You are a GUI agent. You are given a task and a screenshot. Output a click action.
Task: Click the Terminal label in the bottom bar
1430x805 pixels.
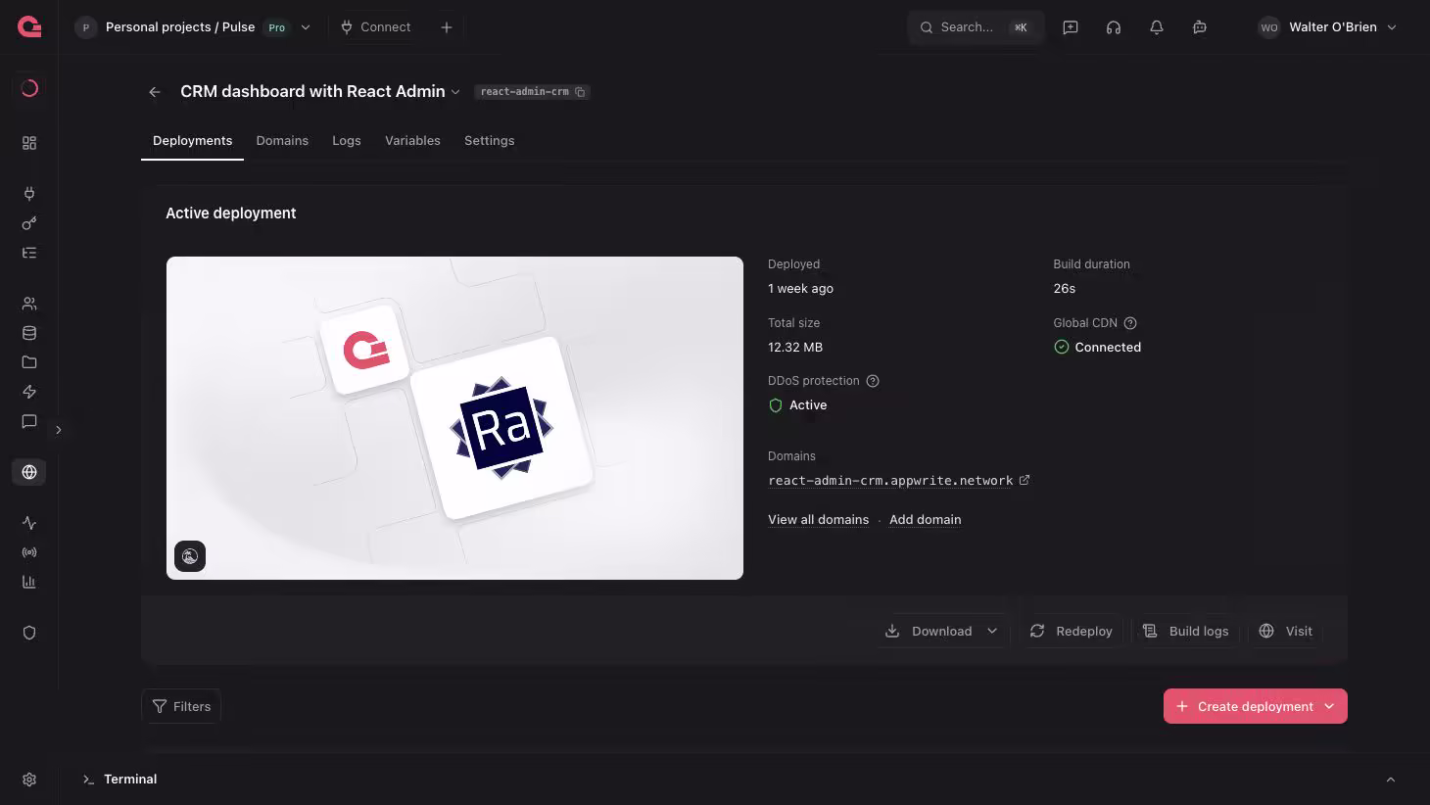[x=130, y=780]
